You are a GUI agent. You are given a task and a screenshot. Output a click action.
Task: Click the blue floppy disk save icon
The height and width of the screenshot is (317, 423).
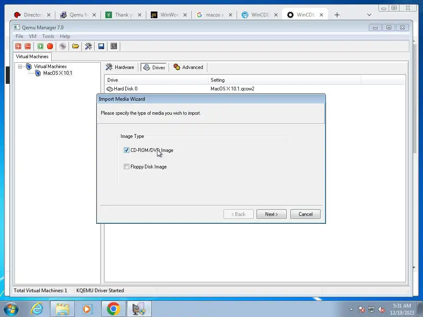coord(101,46)
